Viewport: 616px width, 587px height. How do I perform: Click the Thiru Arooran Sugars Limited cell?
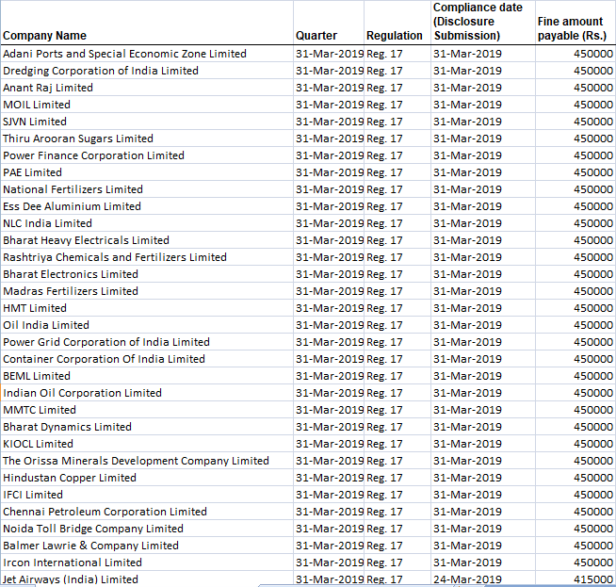pyautogui.click(x=78, y=139)
